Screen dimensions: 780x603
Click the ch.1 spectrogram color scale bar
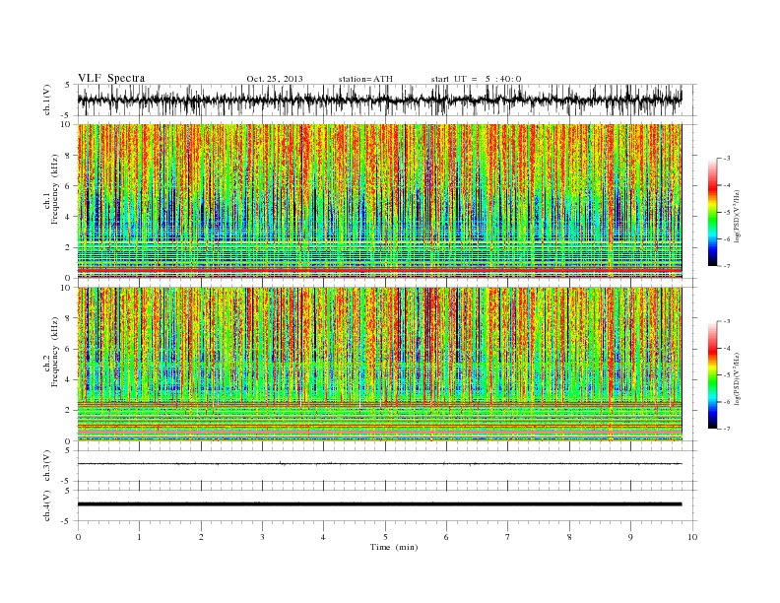click(713, 212)
